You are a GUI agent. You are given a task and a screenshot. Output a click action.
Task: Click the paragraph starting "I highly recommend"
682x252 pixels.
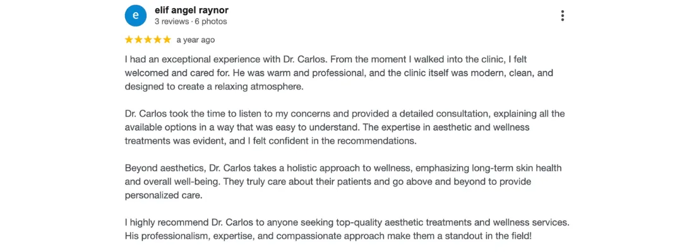[x=347, y=229]
